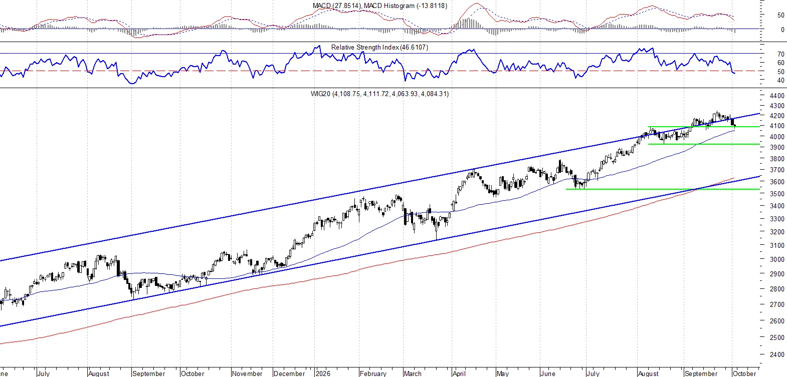Click the 3200 price axis label

tap(777, 232)
